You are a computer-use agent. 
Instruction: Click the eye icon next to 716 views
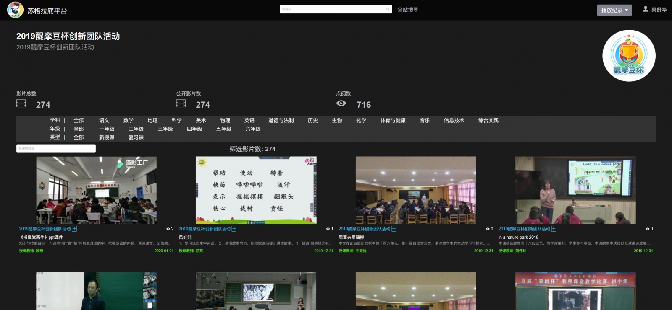point(341,103)
